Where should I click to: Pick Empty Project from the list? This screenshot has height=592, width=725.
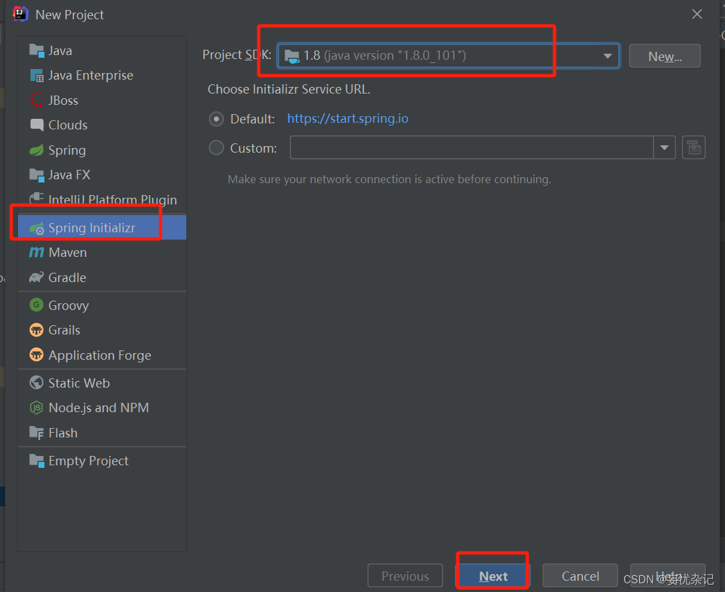(x=101, y=461)
